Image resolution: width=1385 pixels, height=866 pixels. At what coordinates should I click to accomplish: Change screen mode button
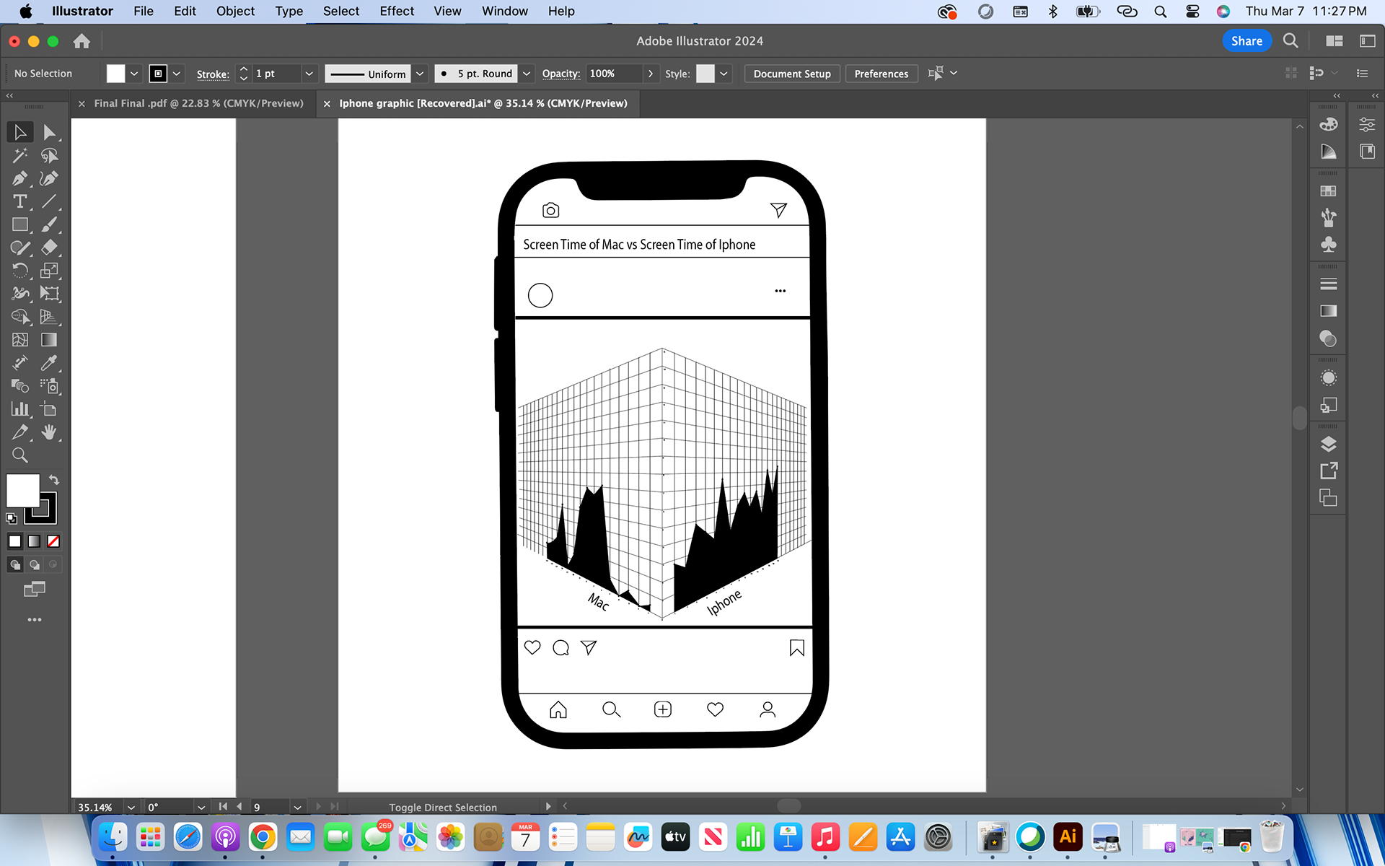pyautogui.click(x=34, y=590)
